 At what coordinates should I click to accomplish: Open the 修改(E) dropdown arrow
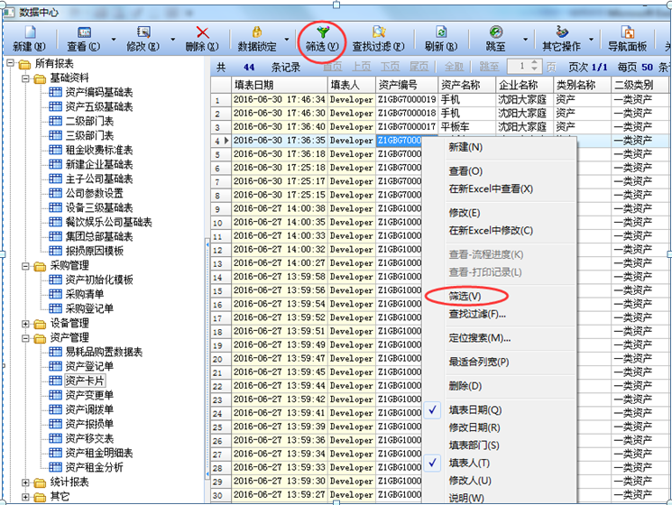[172, 39]
